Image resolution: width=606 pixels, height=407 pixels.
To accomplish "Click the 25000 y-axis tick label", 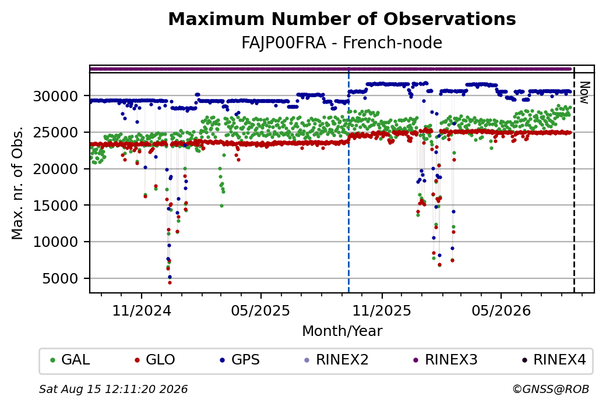I will 56,132.
